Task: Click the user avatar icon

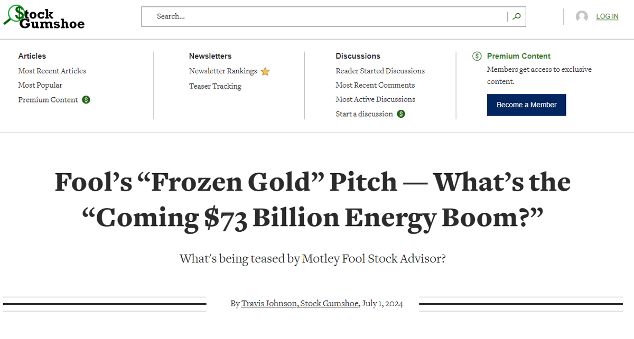Action: (582, 16)
